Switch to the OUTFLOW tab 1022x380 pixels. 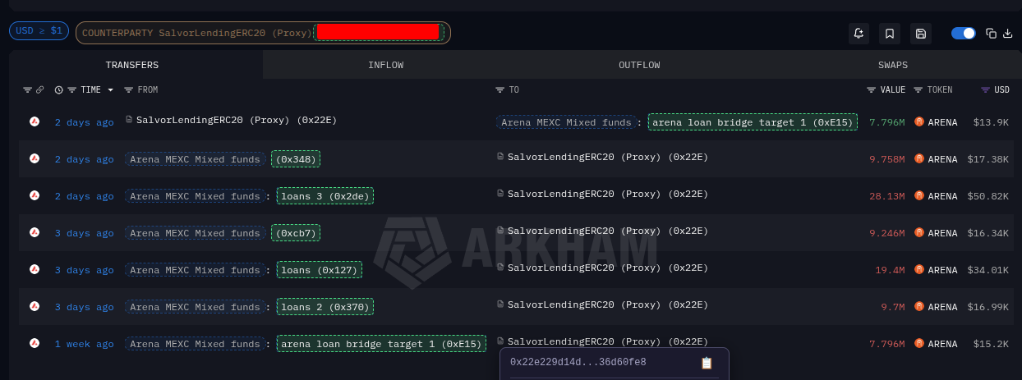coord(639,65)
